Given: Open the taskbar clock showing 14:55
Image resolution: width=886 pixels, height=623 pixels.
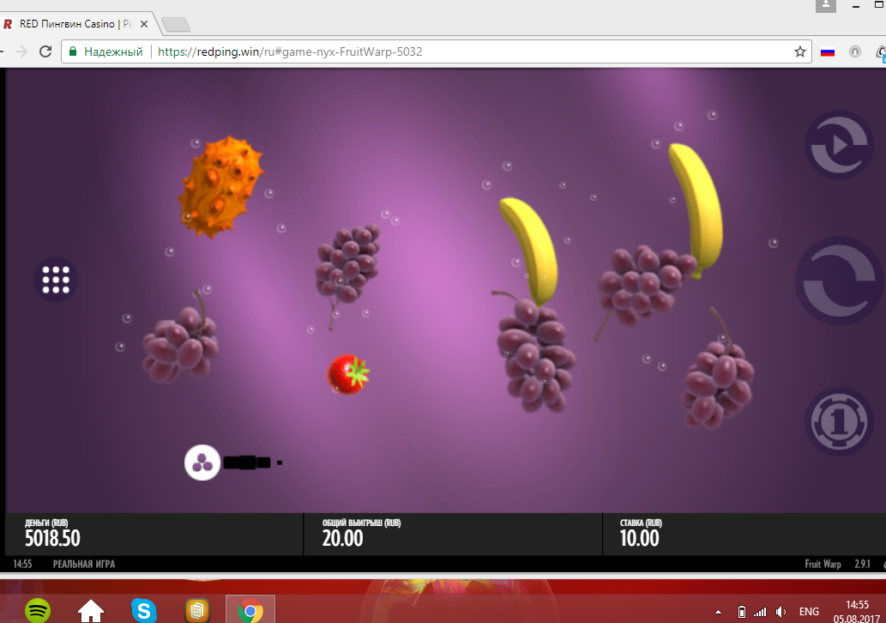Looking at the screenshot, I should 857,612.
